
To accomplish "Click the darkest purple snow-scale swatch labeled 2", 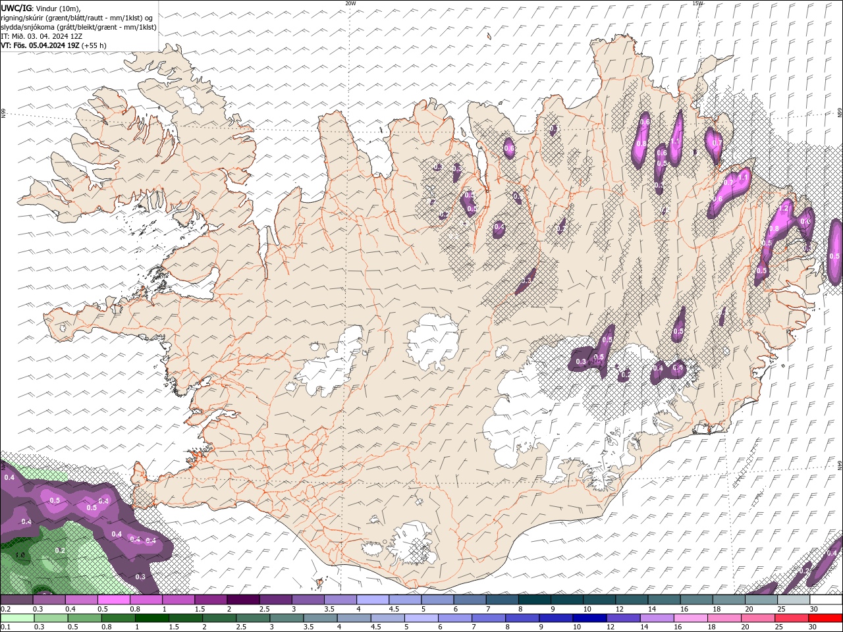I will (x=242, y=600).
